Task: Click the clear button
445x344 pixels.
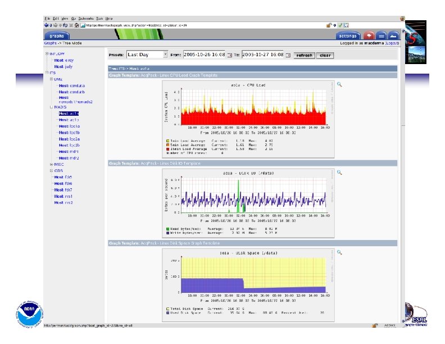Action: click(325, 55)
